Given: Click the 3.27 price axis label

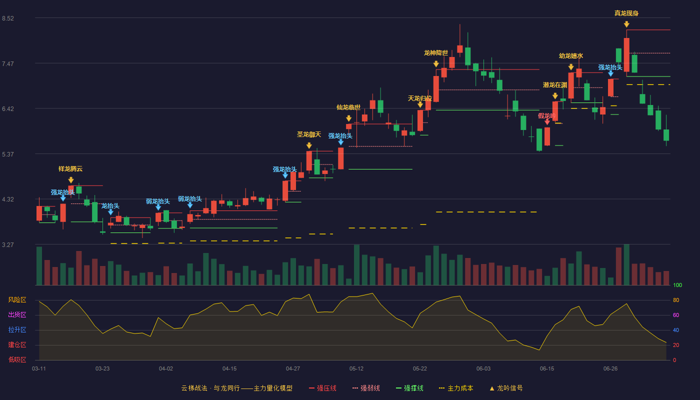Looking at the screenshot, I should click(x=8, y=245).
